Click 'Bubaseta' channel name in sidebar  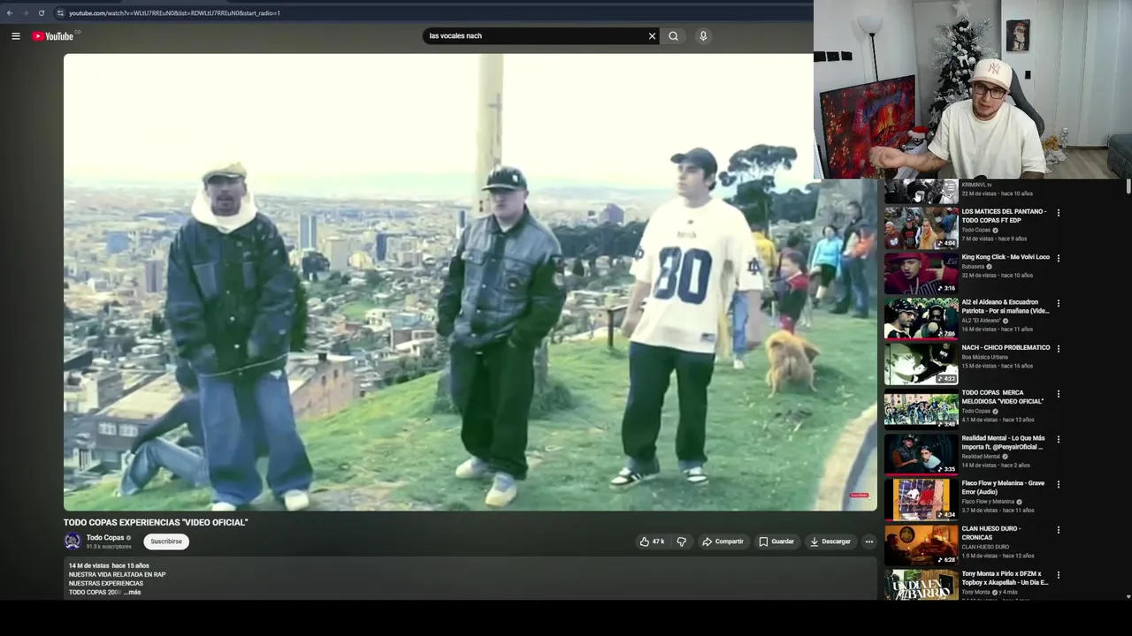point(973,266)
